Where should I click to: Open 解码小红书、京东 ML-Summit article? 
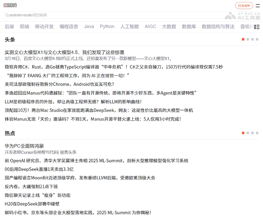click(x=78, y=213)
